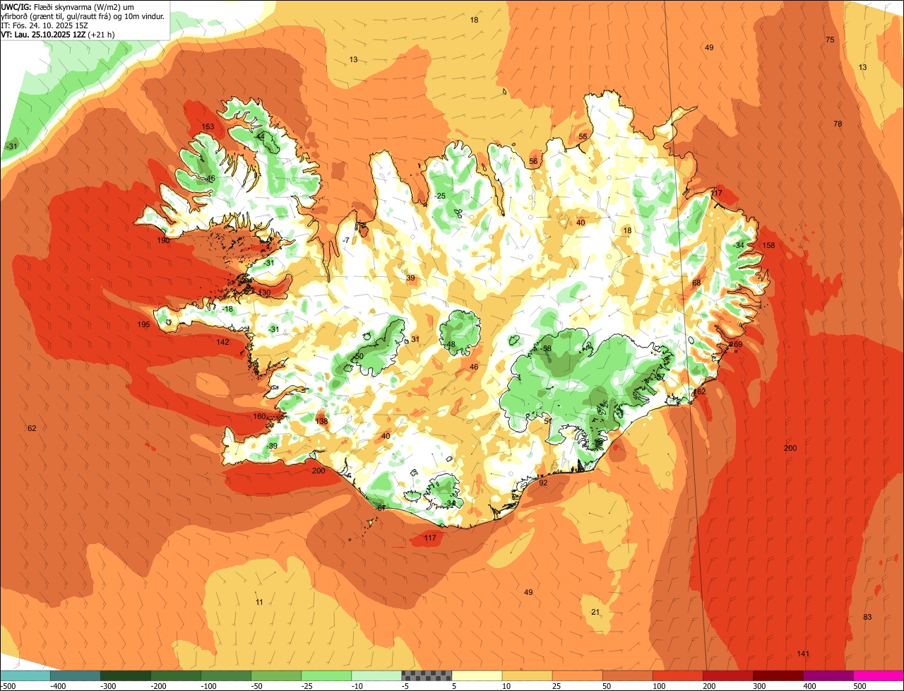Click the negative value -39 on map
Screen dimensions: 904x691
coord(272,446)
